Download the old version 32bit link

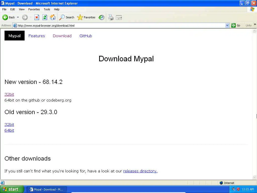[9, 125]
